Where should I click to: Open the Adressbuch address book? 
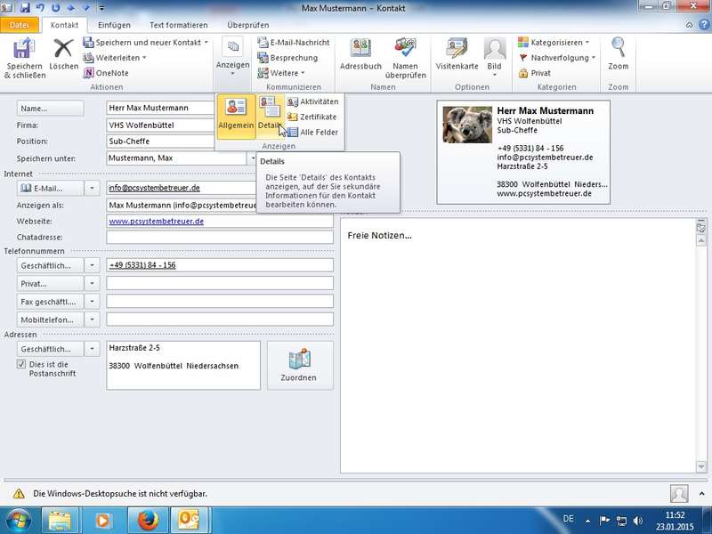tap(360, 58)
